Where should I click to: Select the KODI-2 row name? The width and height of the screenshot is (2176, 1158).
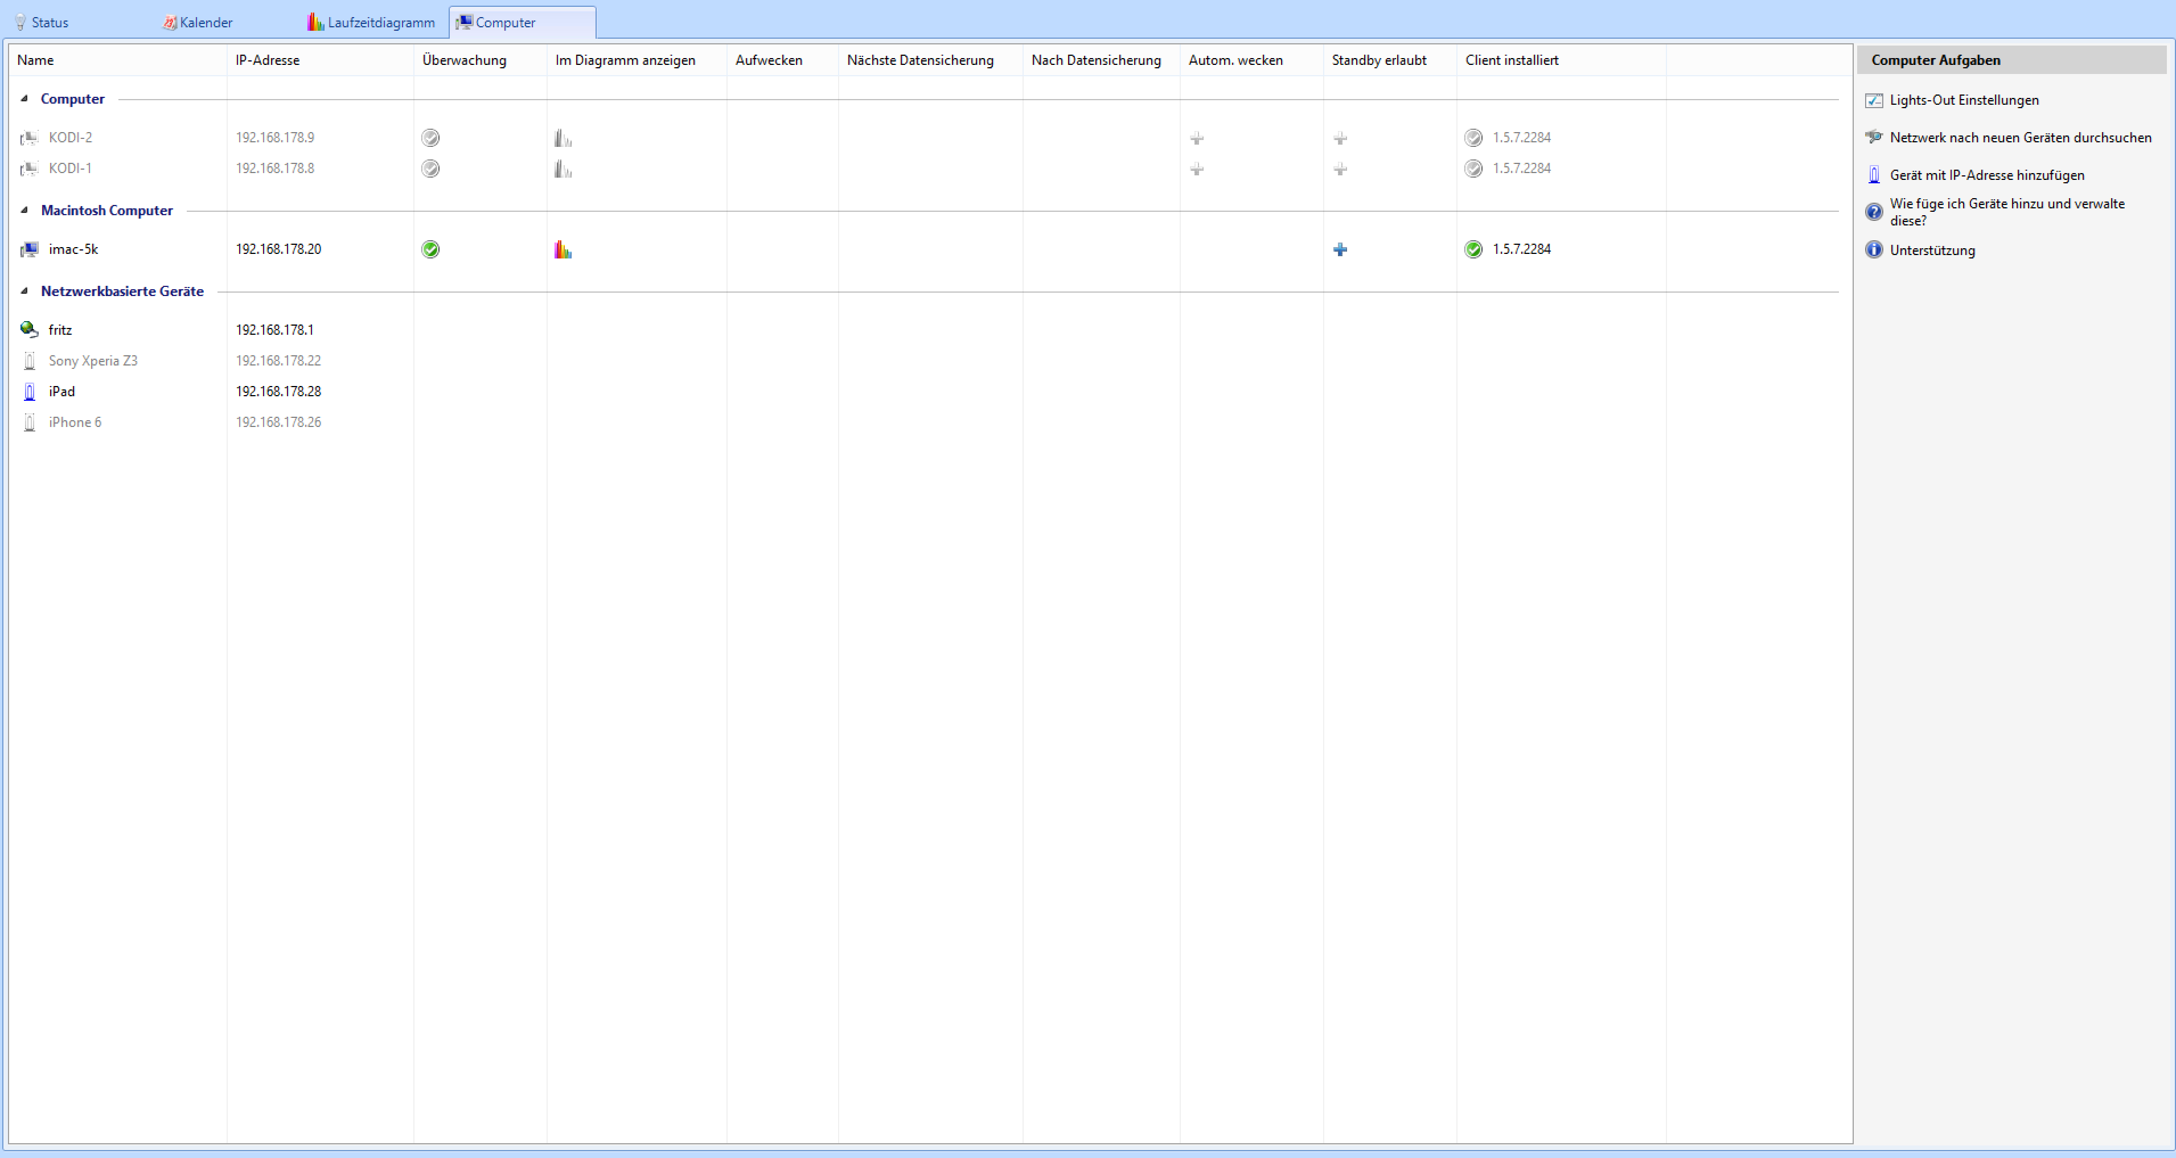70,138
